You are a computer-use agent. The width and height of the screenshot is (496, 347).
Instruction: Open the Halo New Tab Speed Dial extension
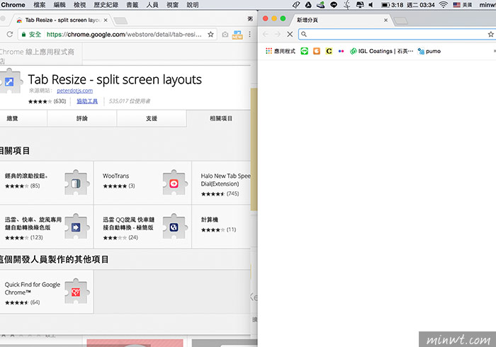[x=221, y=183]
